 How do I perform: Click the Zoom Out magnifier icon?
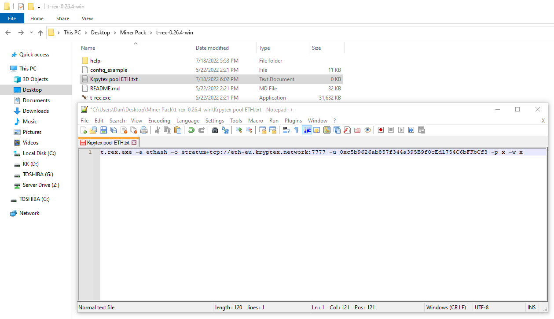pyautogui.click(x=249, y=130)
